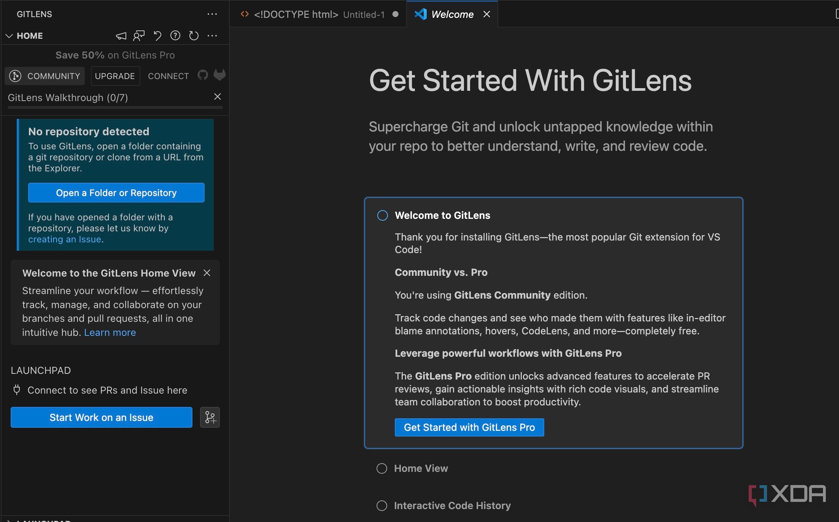Click the create branch icon beside Start Work
Image resolution: width=839 pixels, height=522 pixels.
coord(210,418)
